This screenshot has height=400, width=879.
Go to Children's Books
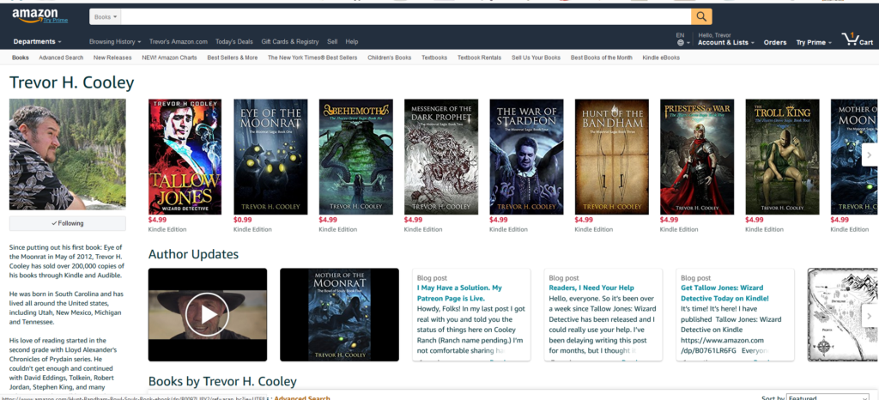390,58
